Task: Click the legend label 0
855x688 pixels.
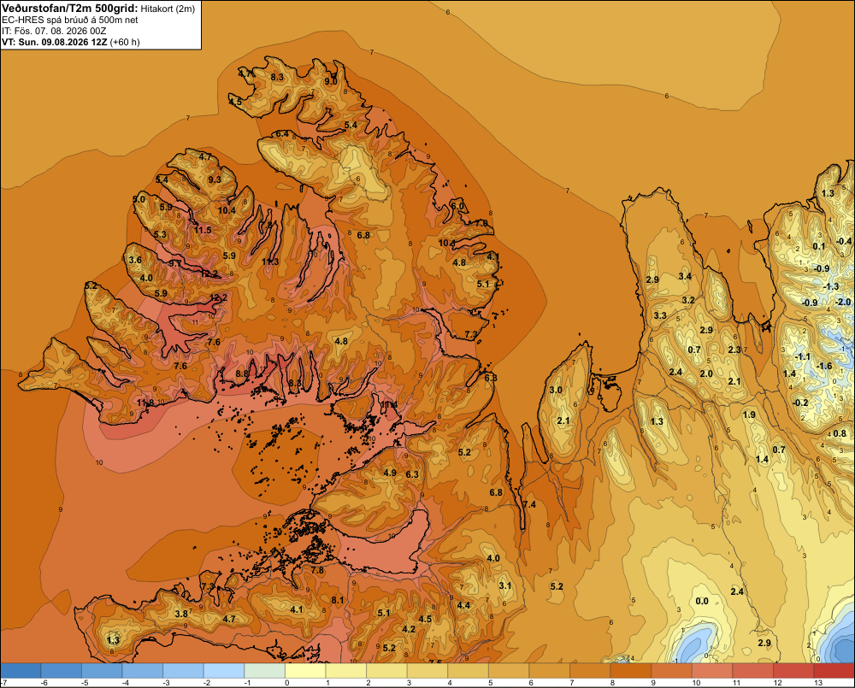Action: coord(286,683)
